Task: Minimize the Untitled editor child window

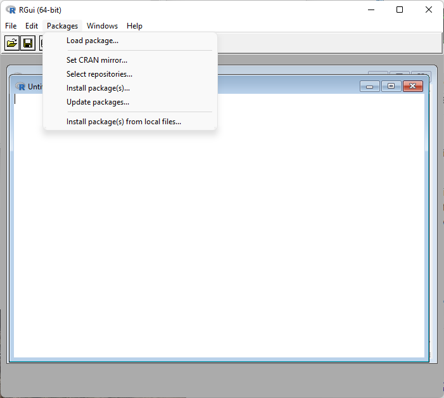Action: [x=369, y=86]
